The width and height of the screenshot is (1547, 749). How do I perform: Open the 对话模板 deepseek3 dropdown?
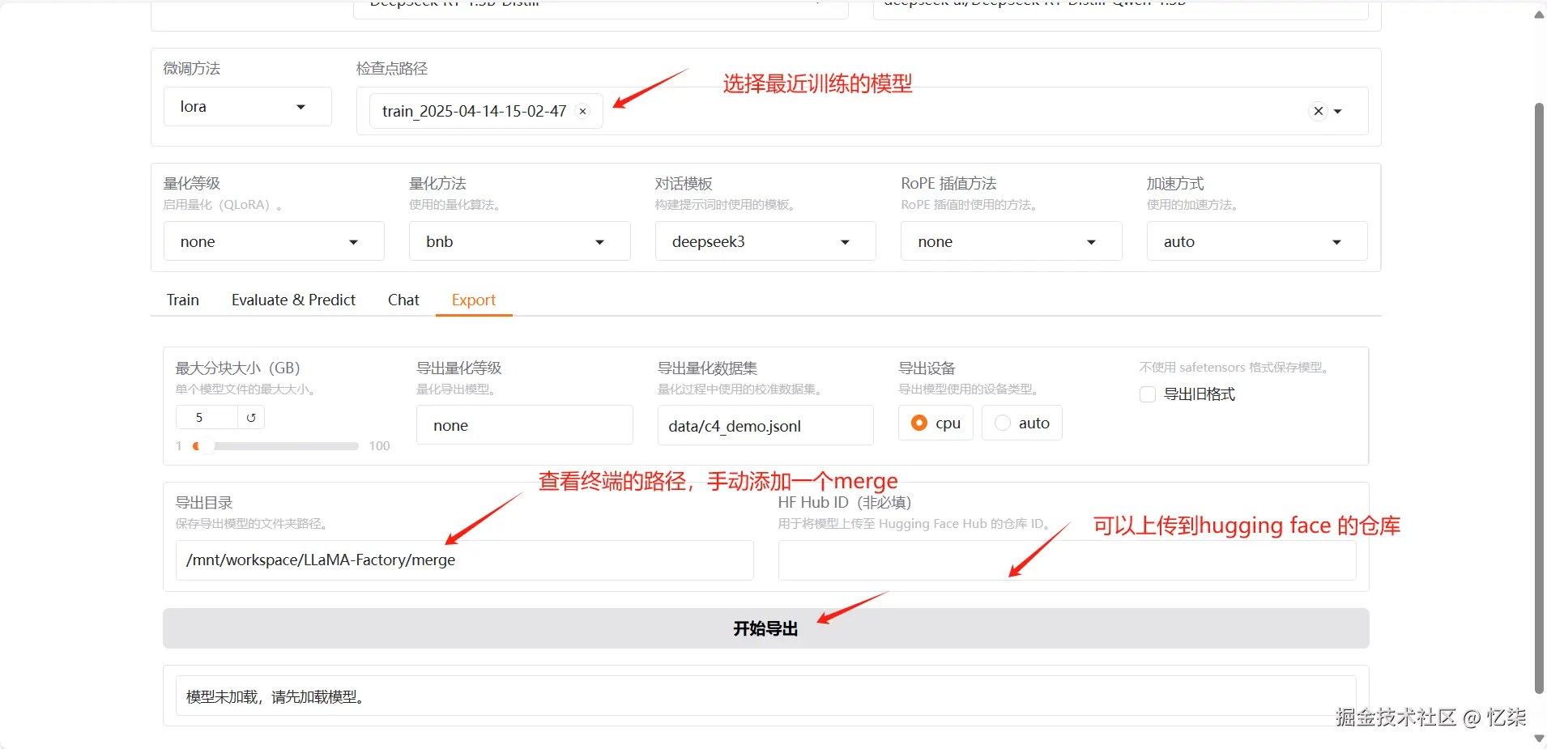[x=765, y=241]
